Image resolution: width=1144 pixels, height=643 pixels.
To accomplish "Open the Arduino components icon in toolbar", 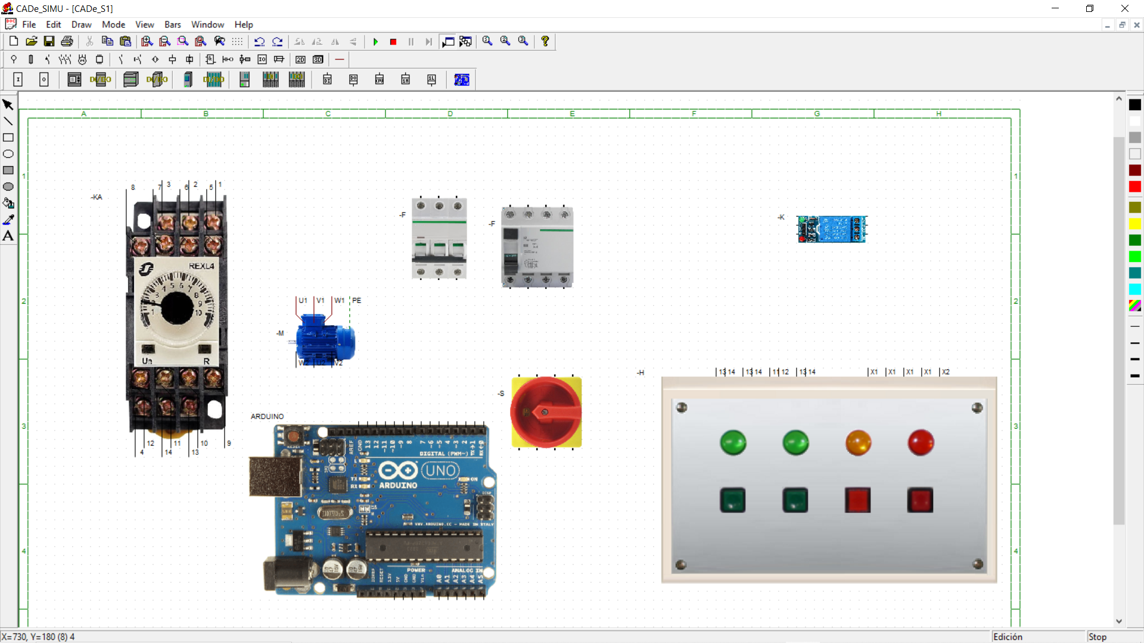I will pyautogui.click(x=462, y=80).
